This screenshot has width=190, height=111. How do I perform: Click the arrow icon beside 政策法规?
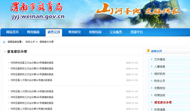[152, 95]
